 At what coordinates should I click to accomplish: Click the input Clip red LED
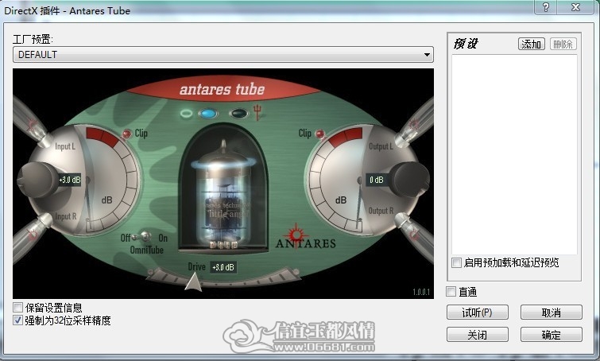point(126,134)
